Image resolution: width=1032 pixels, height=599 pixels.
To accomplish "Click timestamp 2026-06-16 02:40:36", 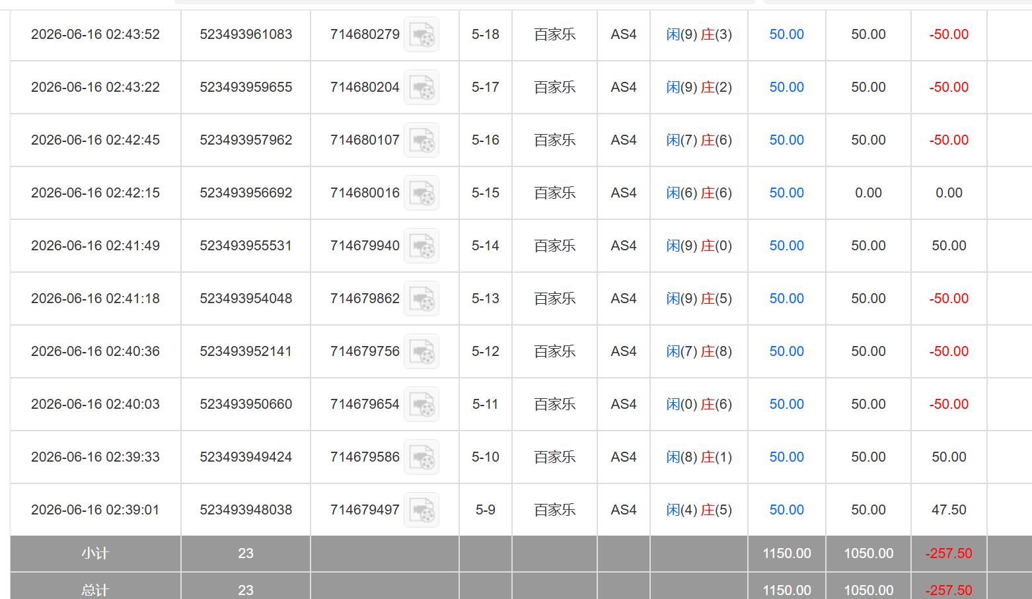I will coord(95,351).
